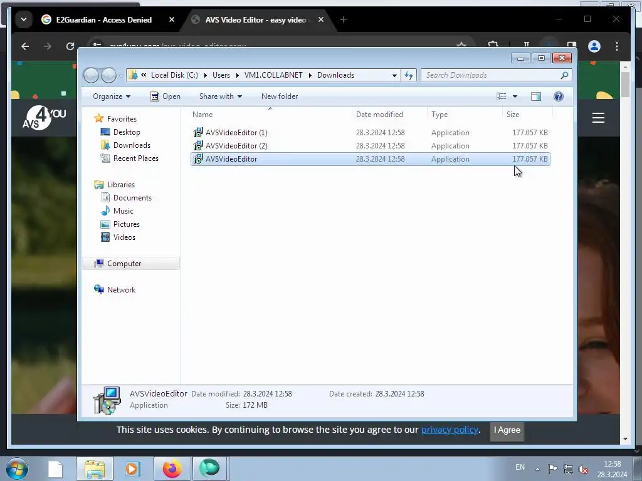This screenshot has width=642, height=481.
Task: Open Windows Explorer taskbar icon
Action: point(95,468)
